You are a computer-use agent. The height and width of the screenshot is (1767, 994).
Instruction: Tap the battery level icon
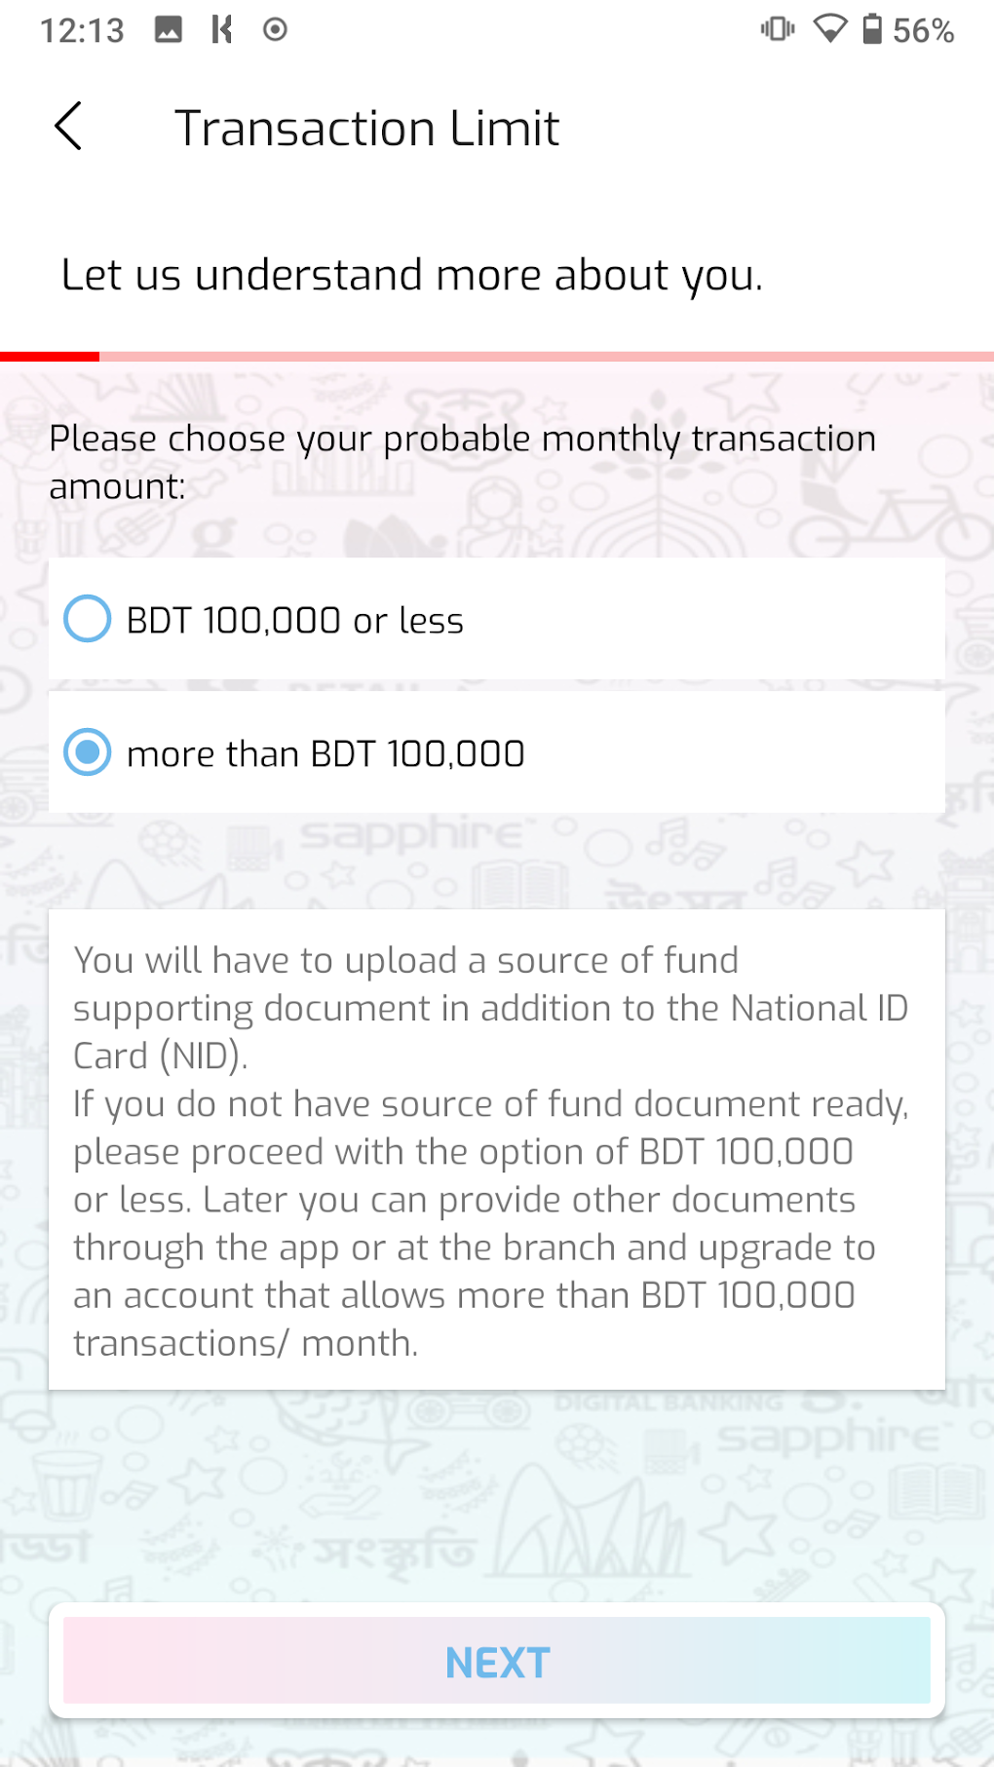872,30
